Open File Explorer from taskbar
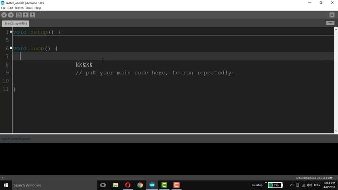Screen dimensions: 338x190 pos(116,185)
